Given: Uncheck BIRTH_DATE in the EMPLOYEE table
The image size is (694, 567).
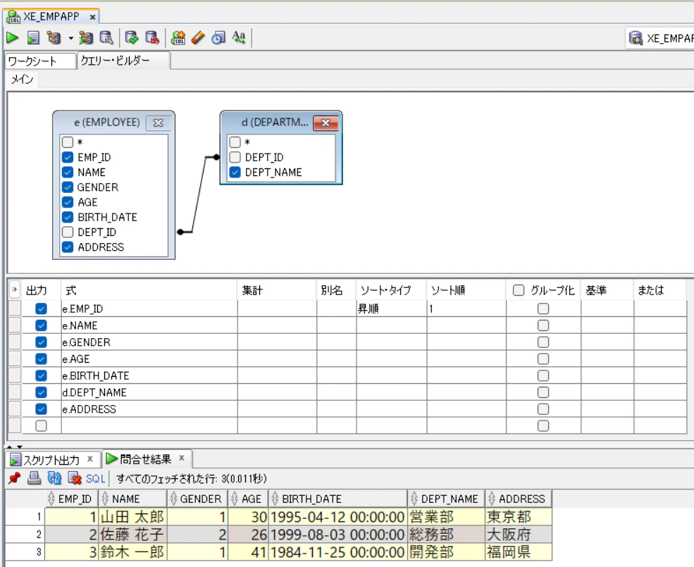Looking at the screenshot, I should click(68, 218).
